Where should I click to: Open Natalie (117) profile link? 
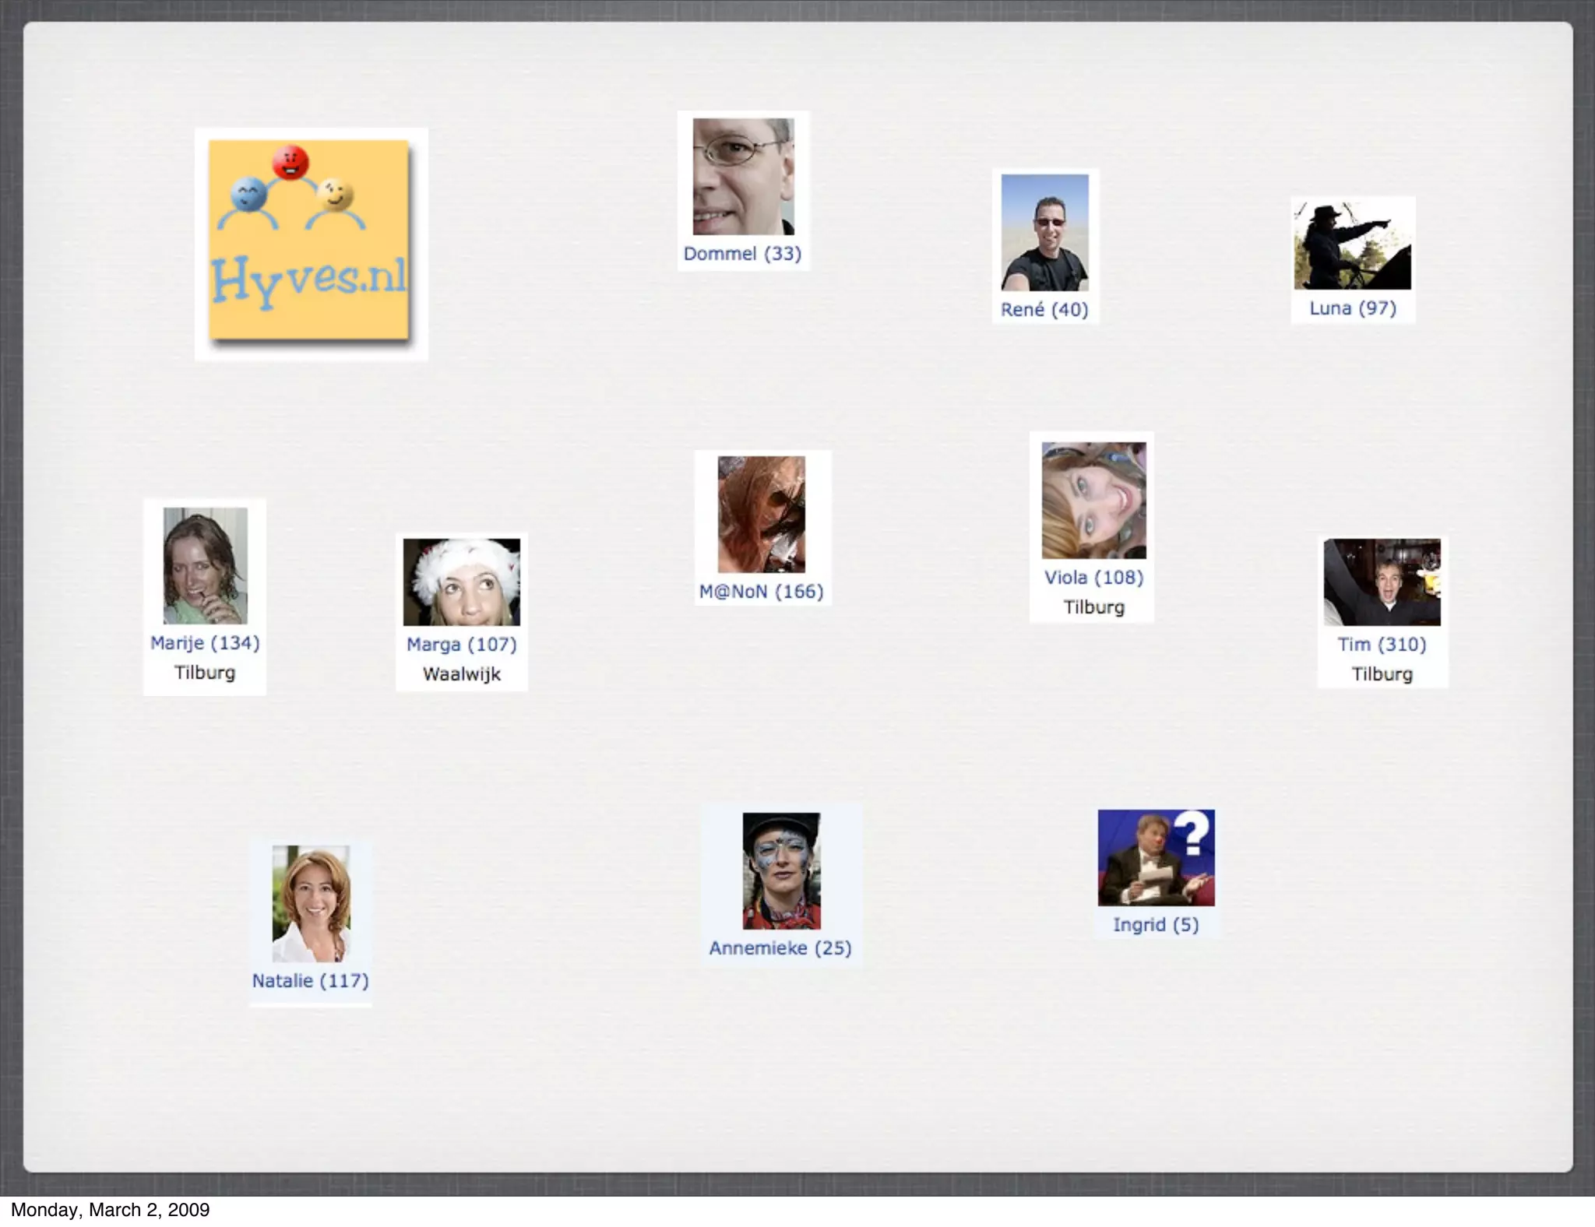tap(310, 981)
